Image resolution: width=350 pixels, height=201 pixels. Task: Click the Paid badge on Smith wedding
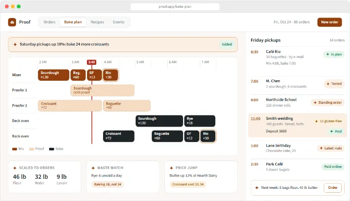[336, 131]
